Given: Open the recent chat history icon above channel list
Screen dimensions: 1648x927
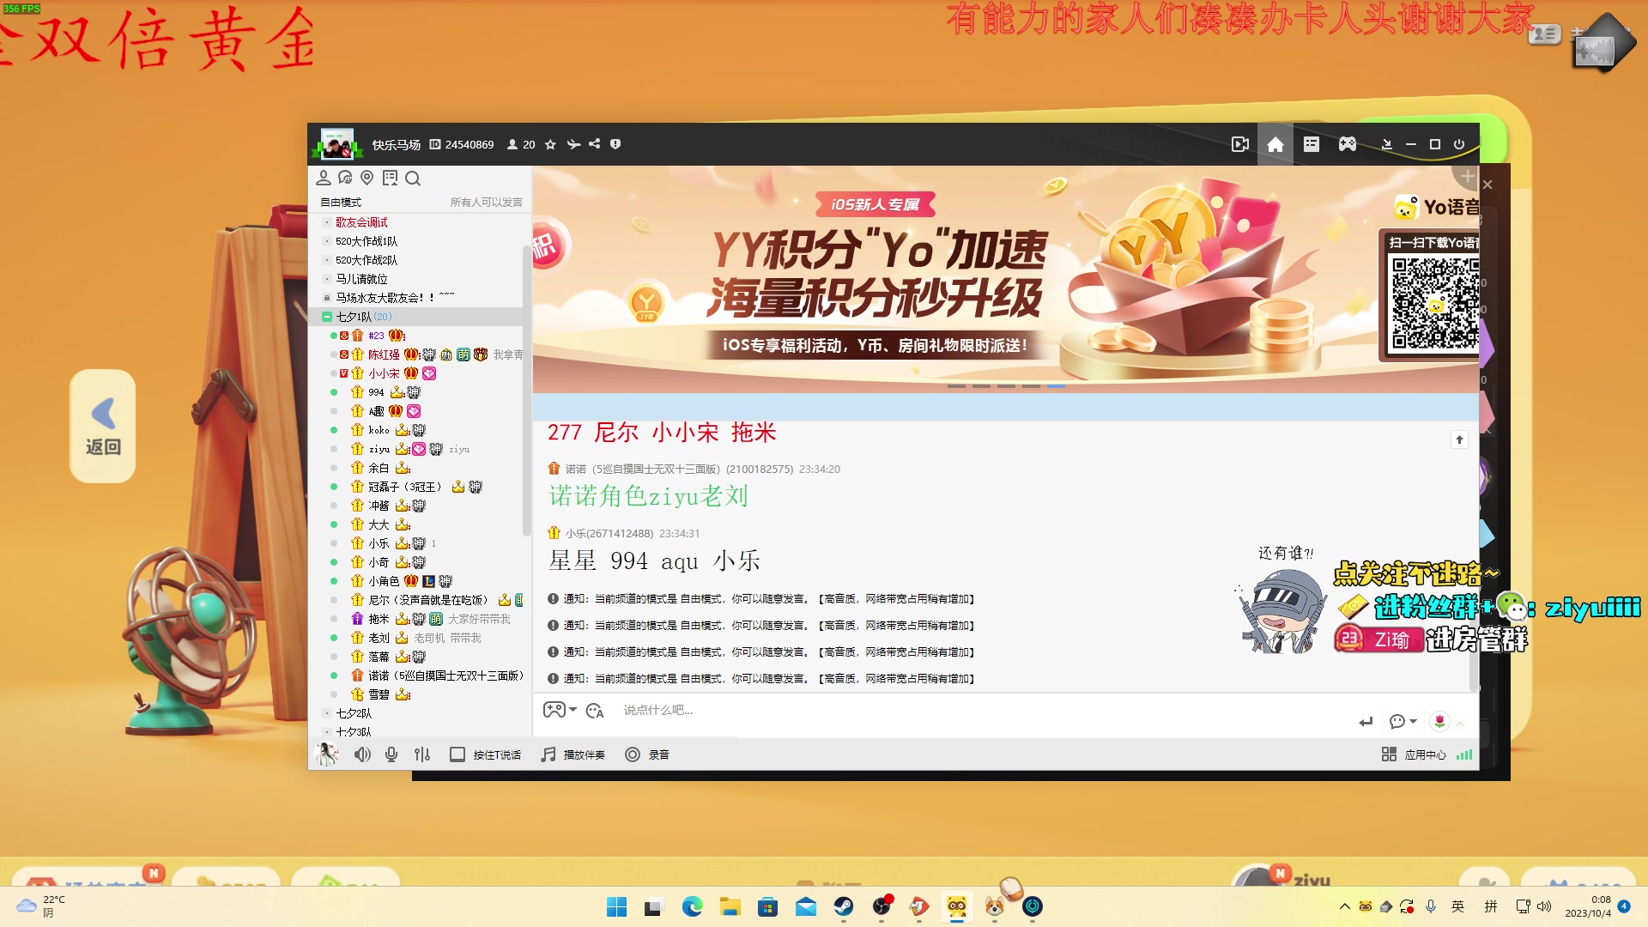Looking at the screenshot, I should (x=345, y=178).
